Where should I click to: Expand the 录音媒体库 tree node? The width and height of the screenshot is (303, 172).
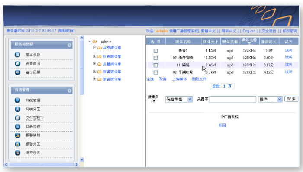point(95,79)
